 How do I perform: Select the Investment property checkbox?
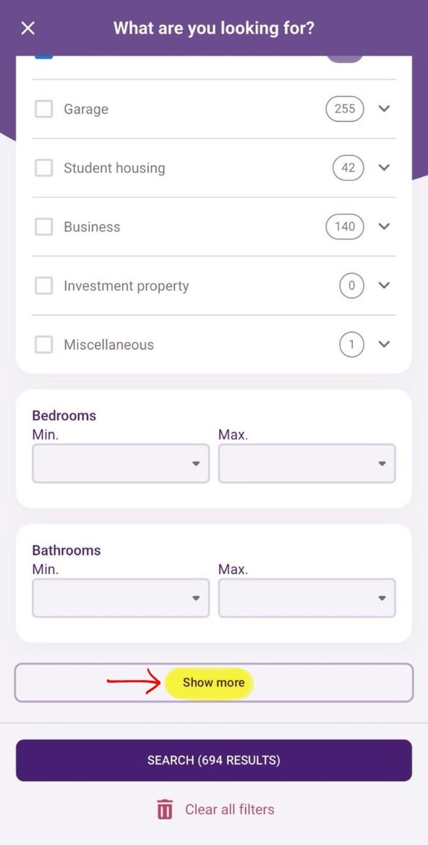[43, 286]
